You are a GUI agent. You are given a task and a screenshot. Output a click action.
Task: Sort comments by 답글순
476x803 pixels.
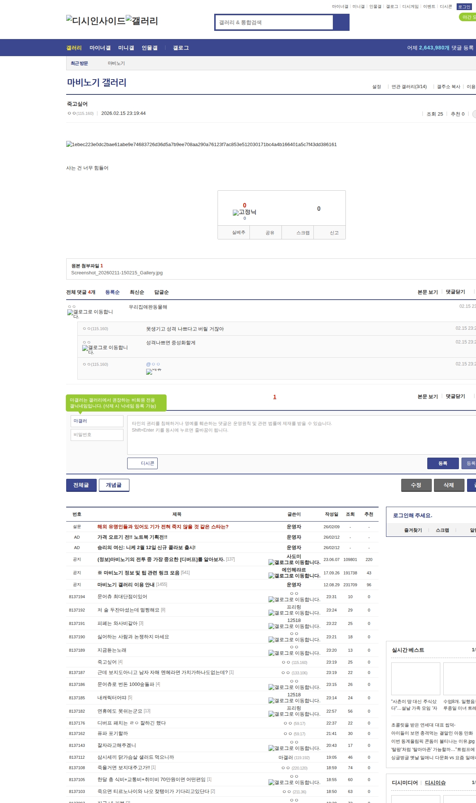click(161, 292)
